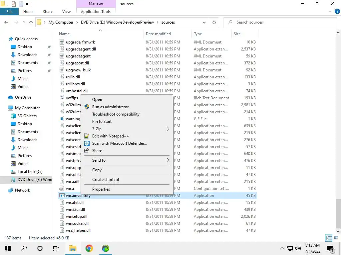The height and width of the screenshot is (255, 341).
Task: Open Task View on the taskbar
Action: point(56,248)
